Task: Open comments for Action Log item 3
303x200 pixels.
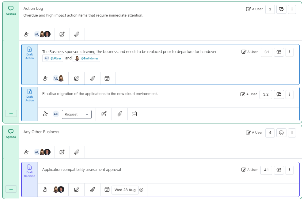Action: (x=281, y=9)
